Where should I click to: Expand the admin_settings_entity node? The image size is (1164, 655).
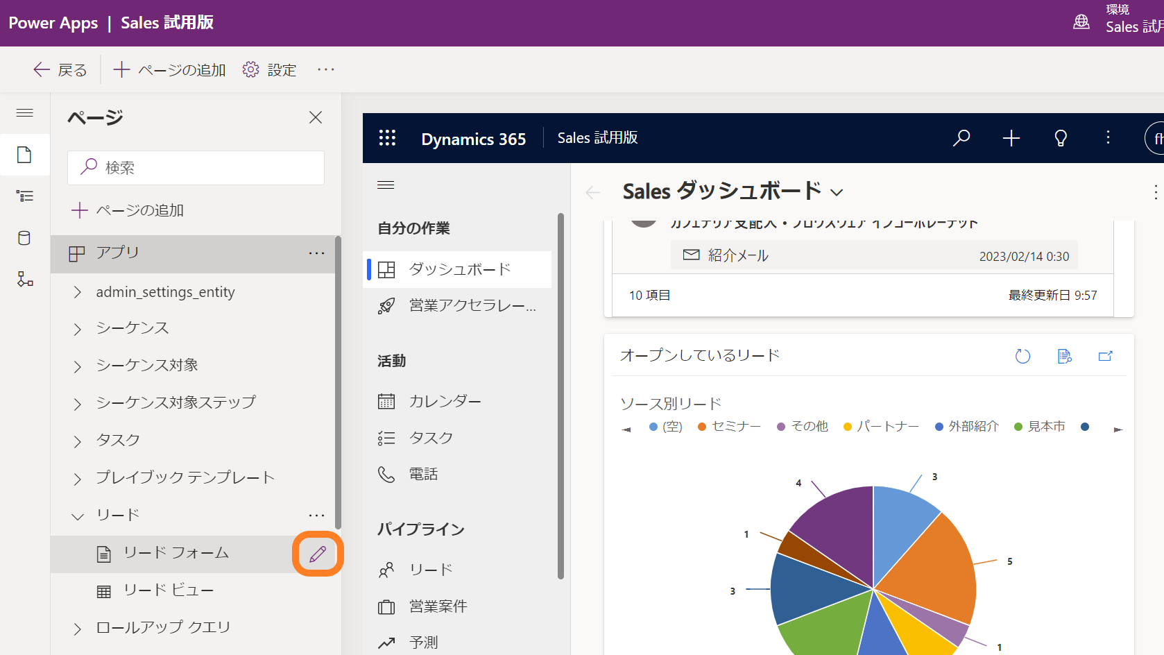(78, 292)
